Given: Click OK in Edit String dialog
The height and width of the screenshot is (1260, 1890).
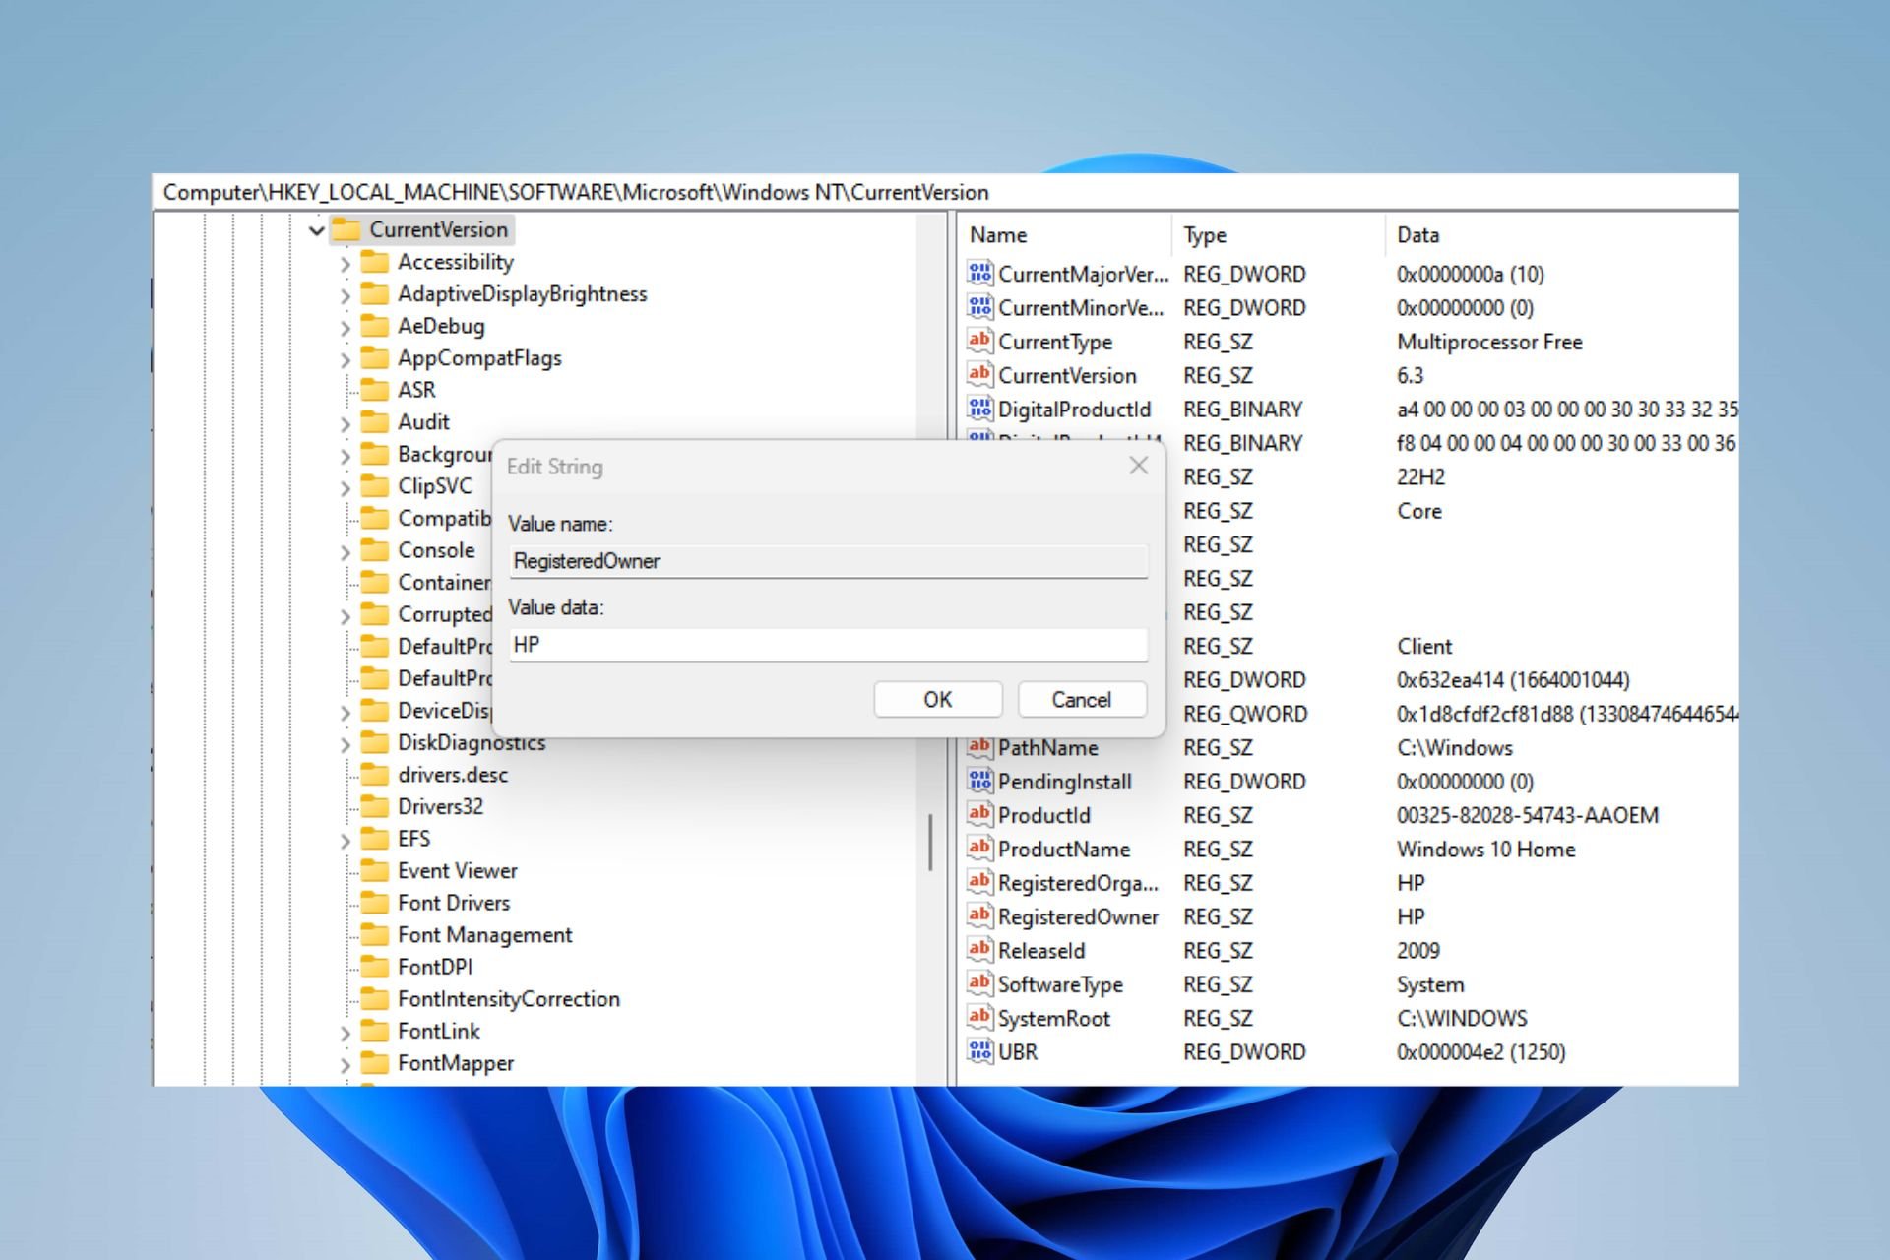Looking at the screenshot, I should tap(937, 699).
